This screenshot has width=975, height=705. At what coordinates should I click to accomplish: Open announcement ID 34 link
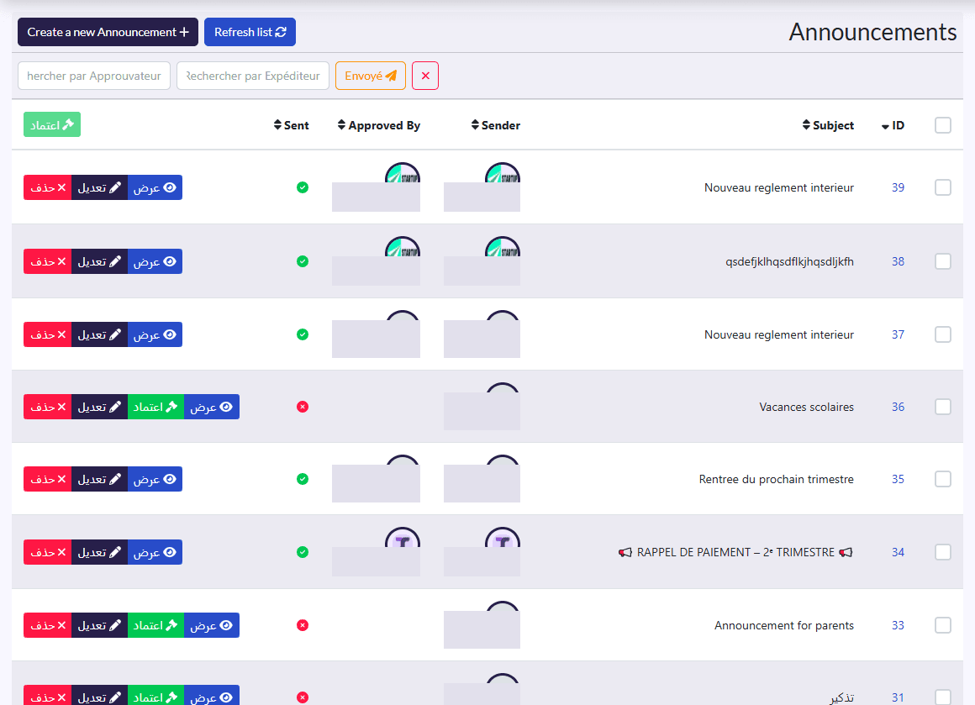tap(898, 552)
